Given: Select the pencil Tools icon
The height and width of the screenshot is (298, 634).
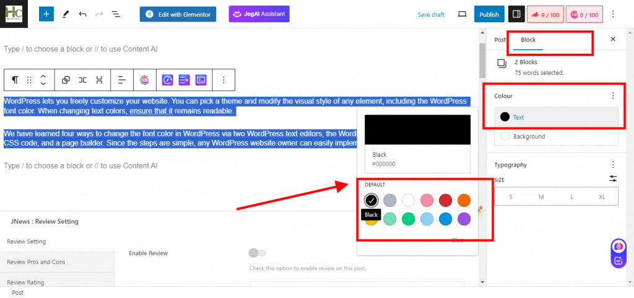Looking at the screenshot, I should (x=65, y=14).
